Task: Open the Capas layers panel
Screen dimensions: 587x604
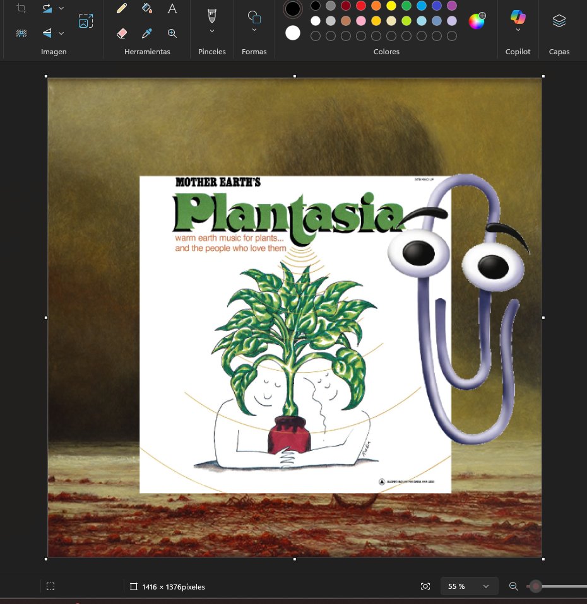Action: click(559, 21)
